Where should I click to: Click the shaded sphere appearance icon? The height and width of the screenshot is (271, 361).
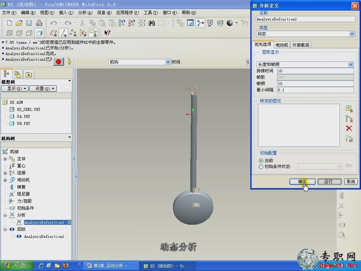coord(230,23)
